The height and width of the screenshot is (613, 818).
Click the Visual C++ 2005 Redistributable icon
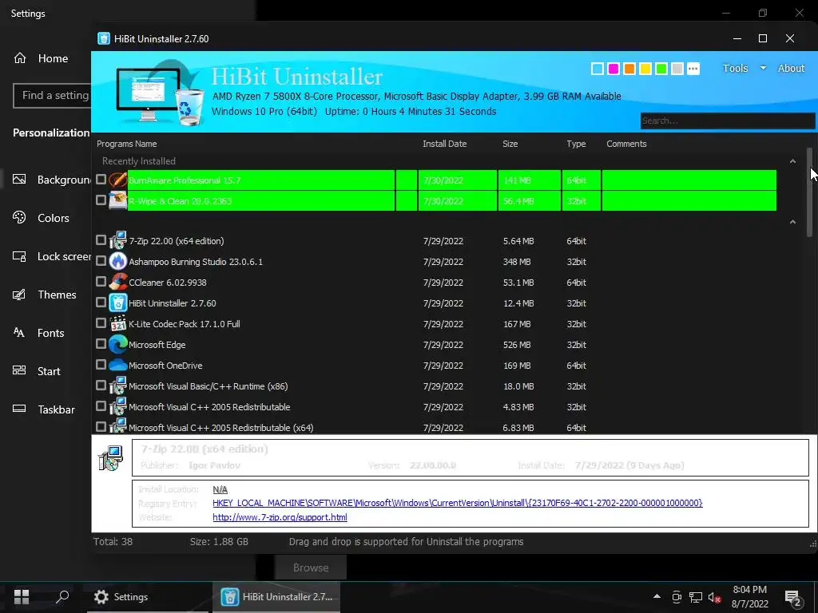point(118,406)
